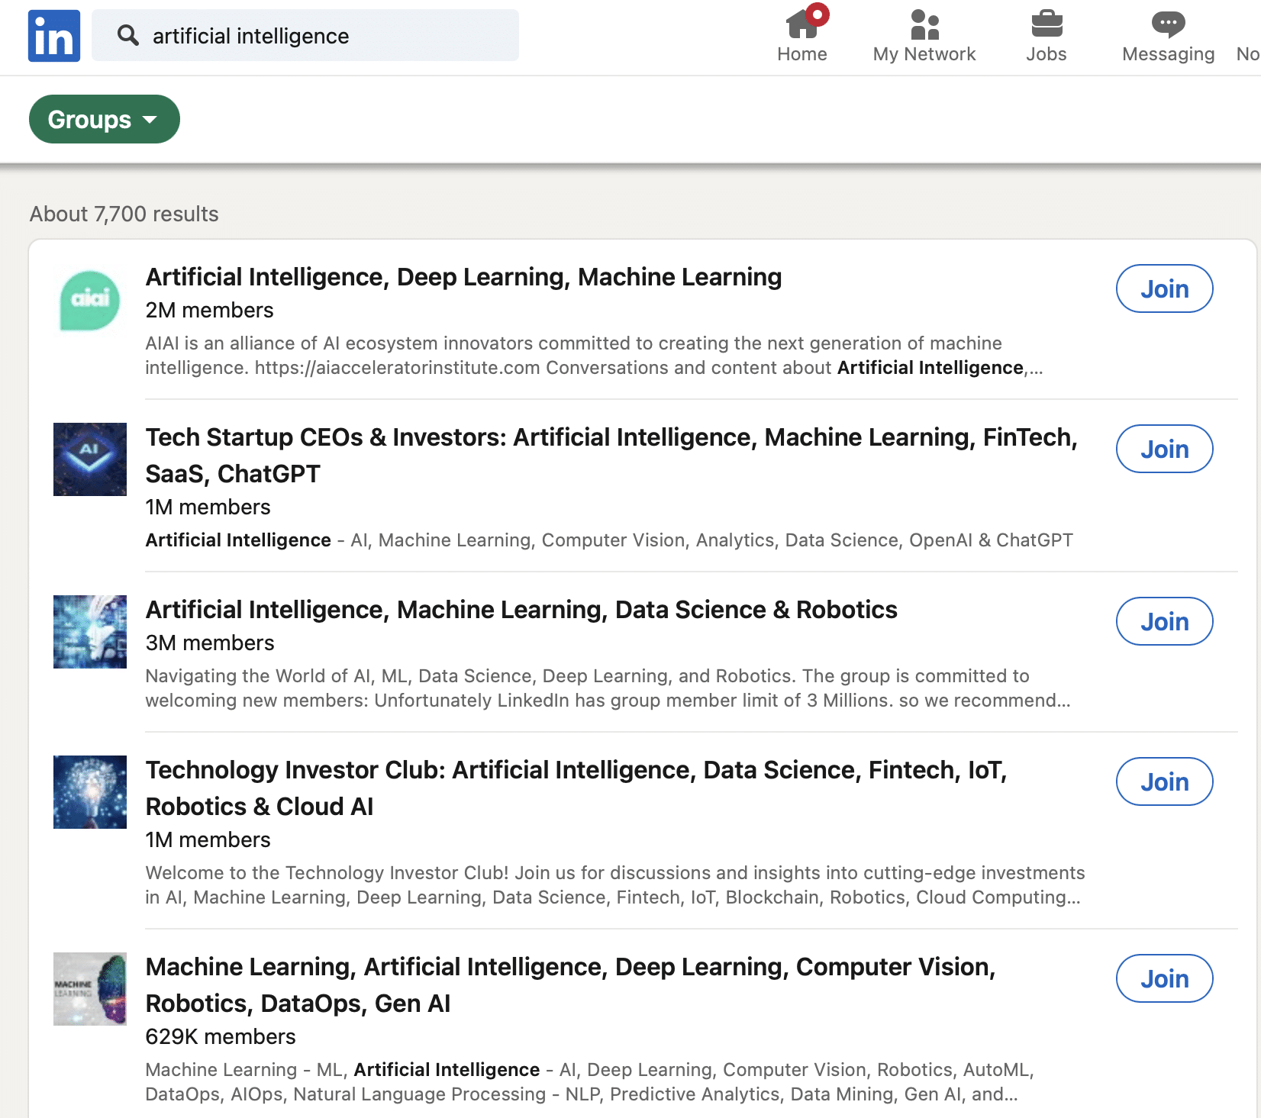Join the AIAI Deep Learning group

point(1165,288)
